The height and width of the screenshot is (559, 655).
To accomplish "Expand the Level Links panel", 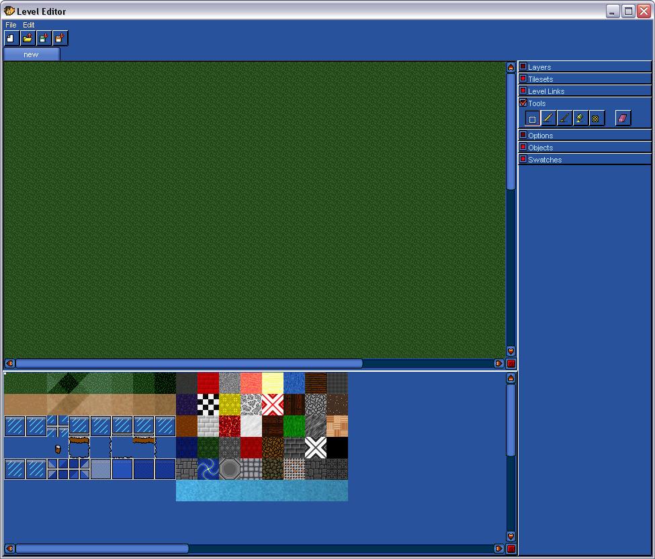I will 523,91.
